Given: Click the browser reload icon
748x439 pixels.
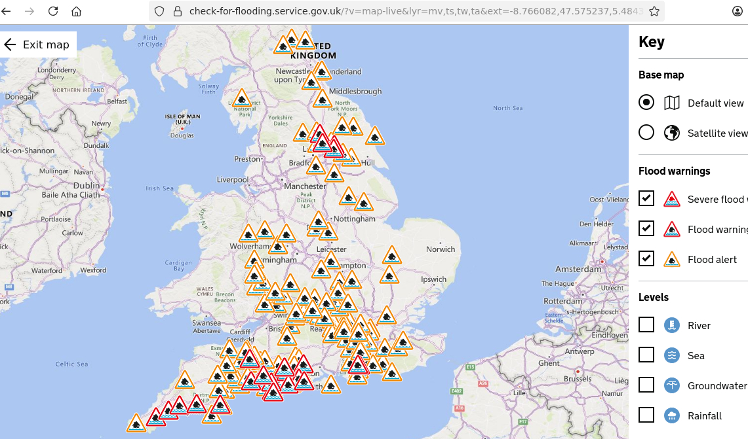Looking at the screenshot, I should pos(53,11).
